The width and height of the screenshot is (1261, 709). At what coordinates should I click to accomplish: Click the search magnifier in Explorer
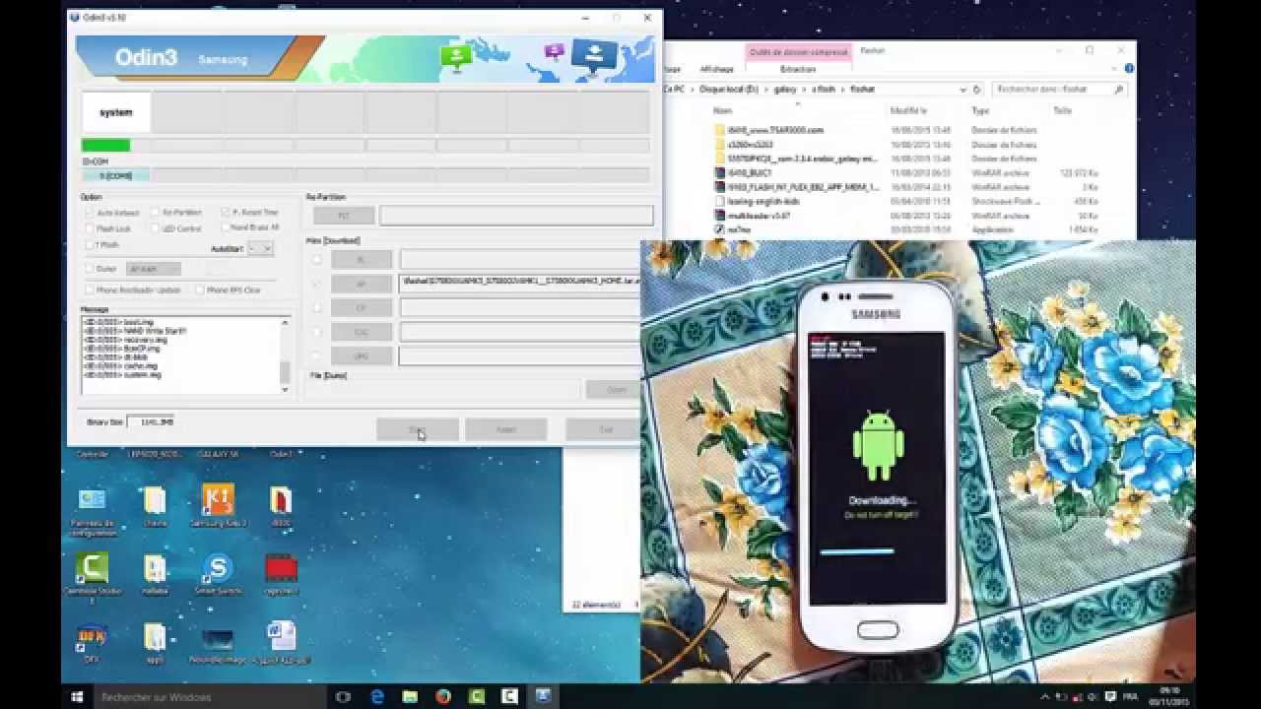click(x=1118, y=89)
